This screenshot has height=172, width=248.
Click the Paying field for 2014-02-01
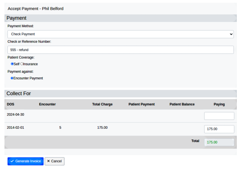(x=219, y=129)
